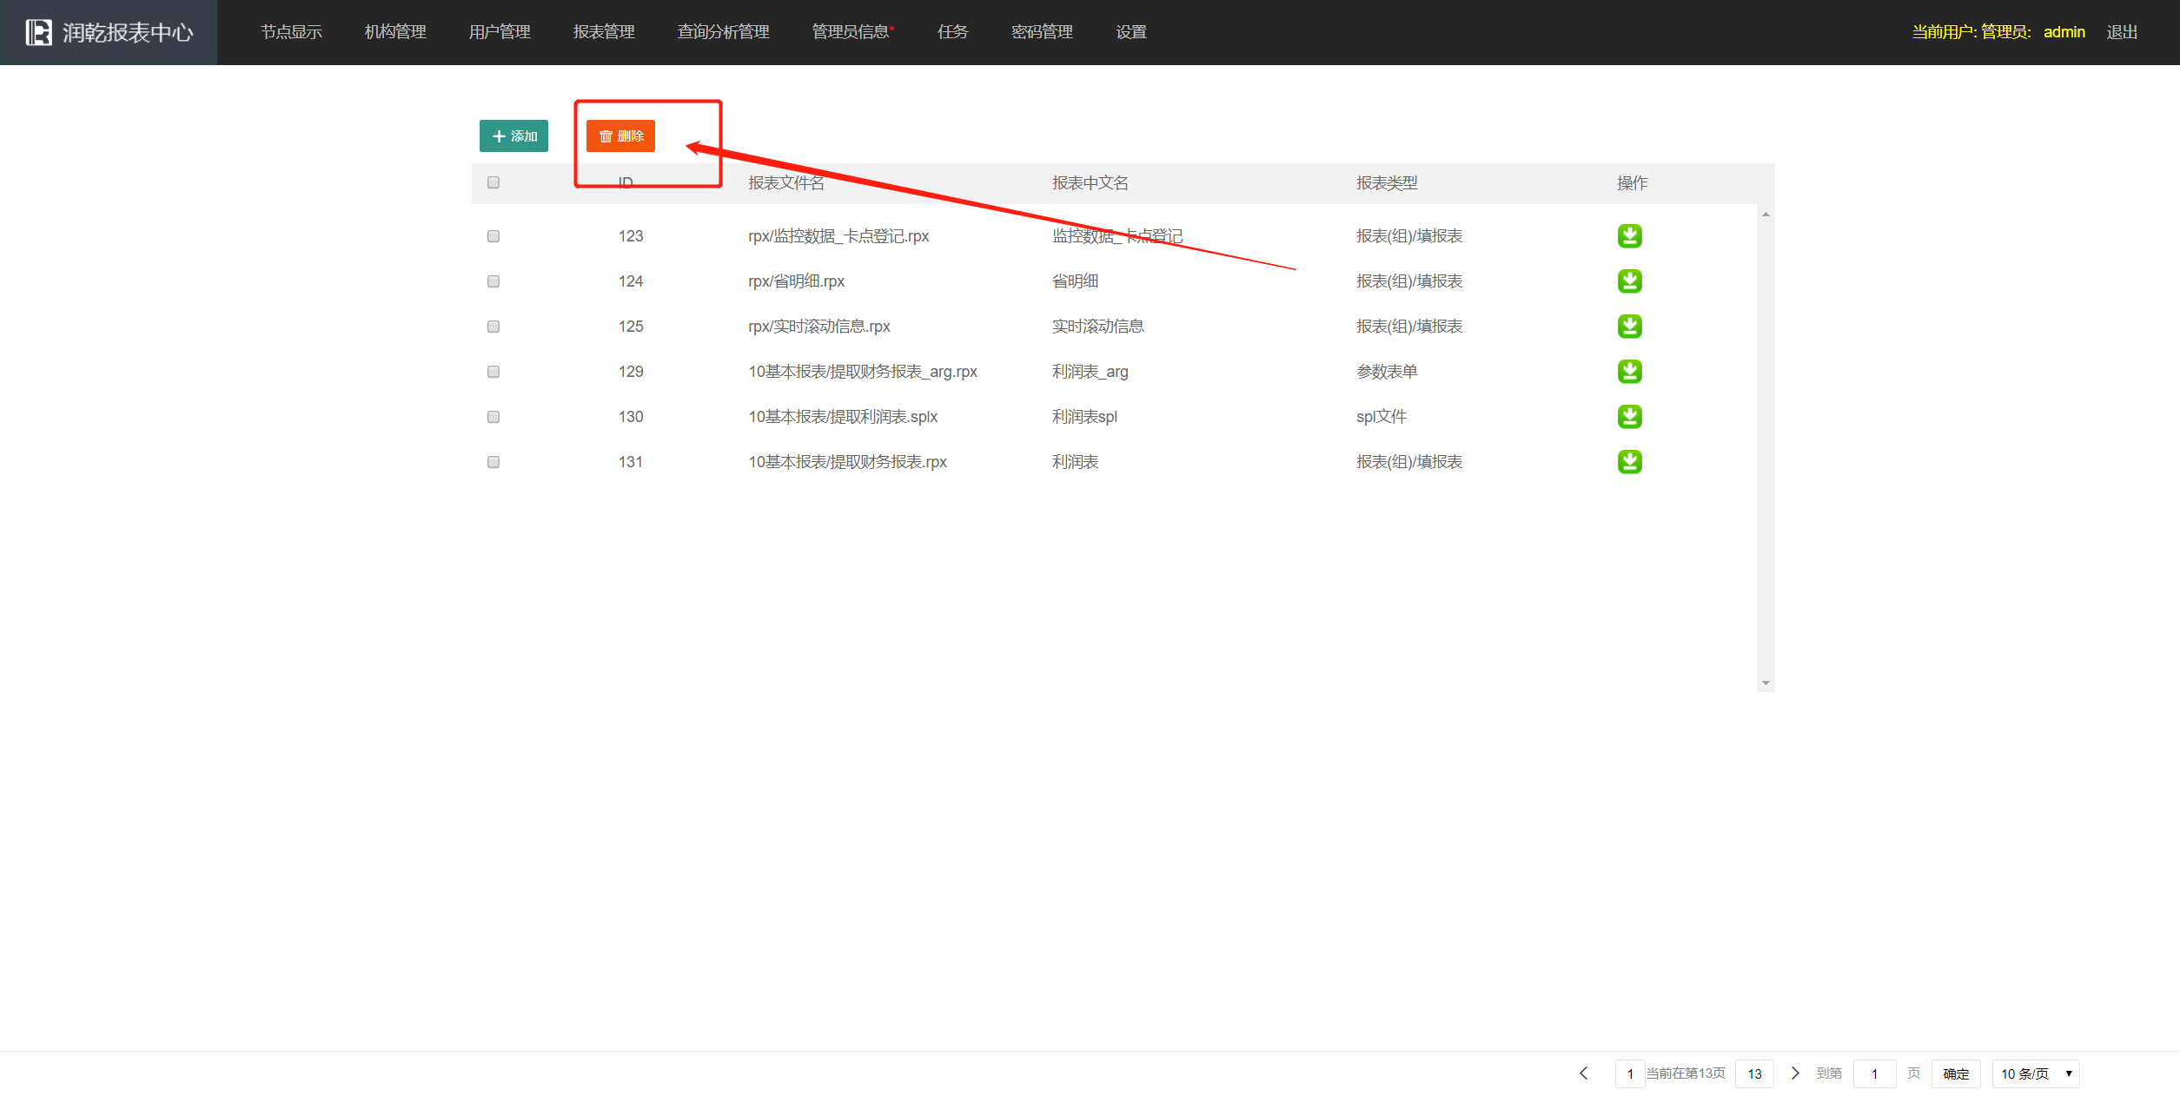The width and height of the screenshot is (2180, 1103).
Task: Click the green 添加 button
Action: [x=514, y=136]
